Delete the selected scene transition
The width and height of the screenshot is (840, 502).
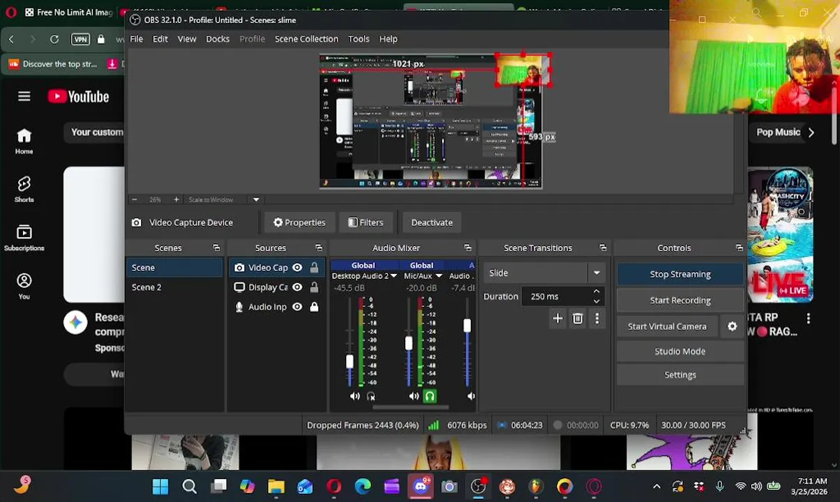(x=578, y=319)
